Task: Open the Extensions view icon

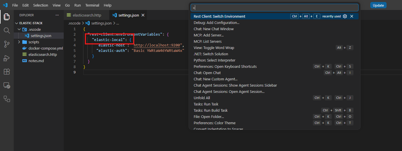Action: point(7,72)
